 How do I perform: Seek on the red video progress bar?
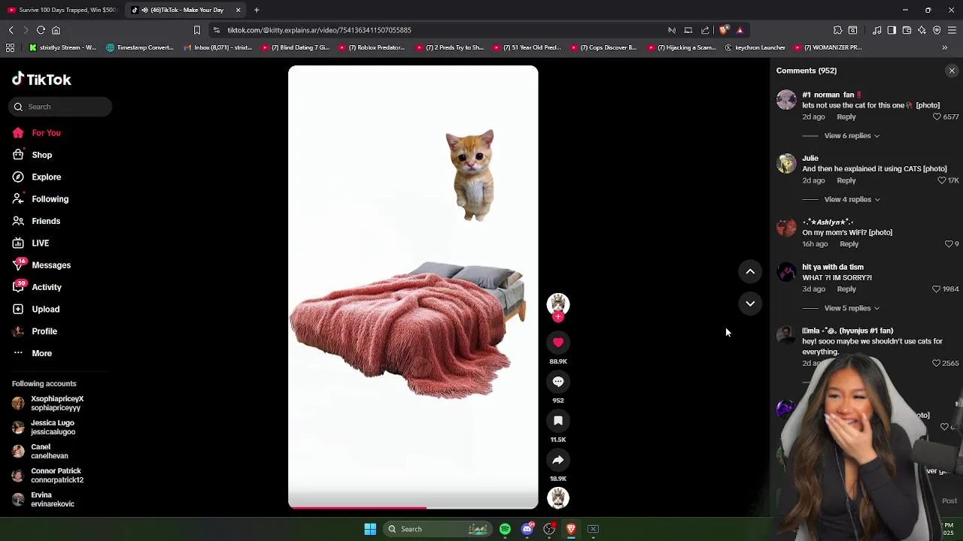point(413,507)
